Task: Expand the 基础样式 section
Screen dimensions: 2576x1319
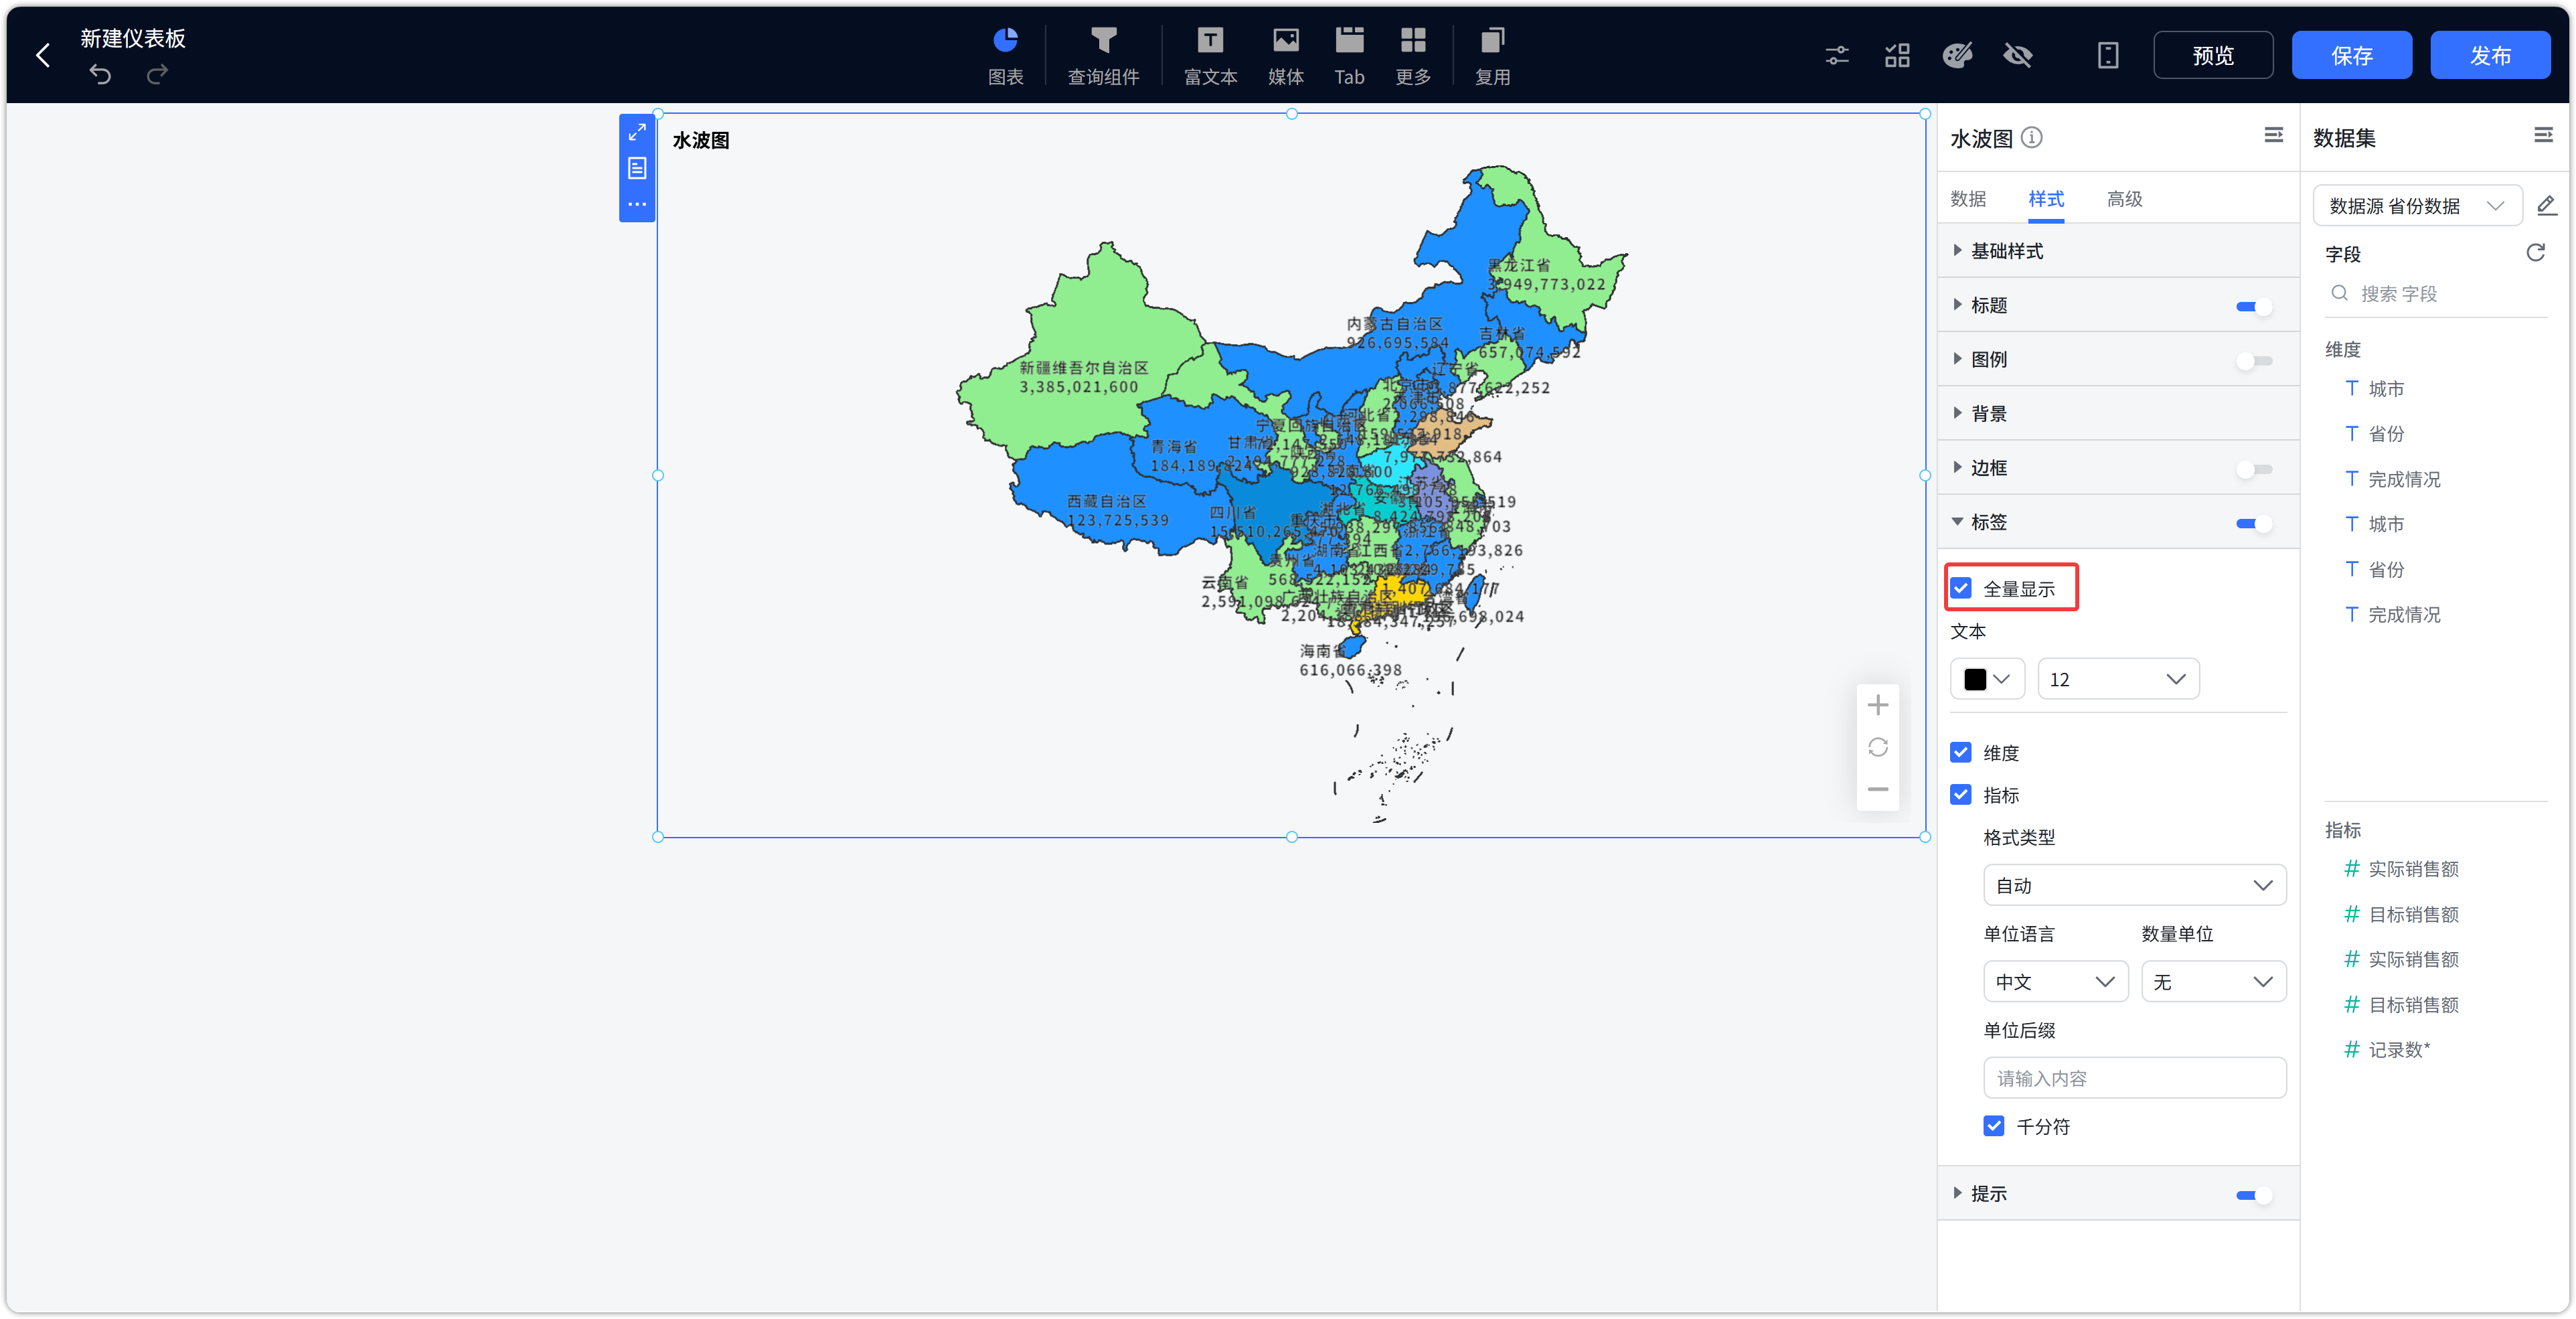Action: [2117, 251]
